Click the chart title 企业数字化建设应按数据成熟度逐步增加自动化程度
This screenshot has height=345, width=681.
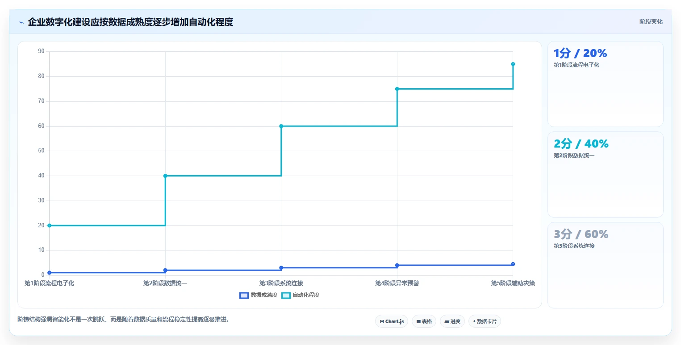(x=130, y=22)
